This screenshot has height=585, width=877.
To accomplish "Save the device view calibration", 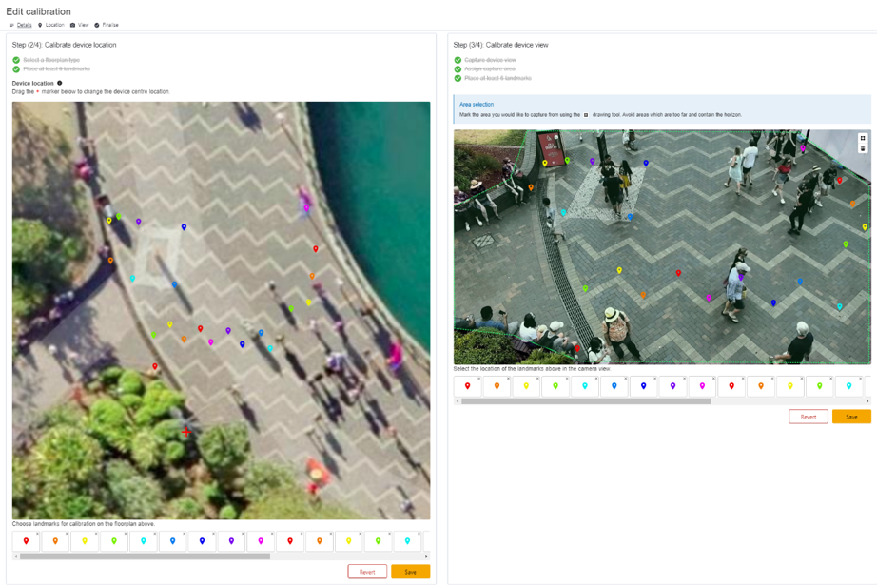I will (x=851, y=417).
